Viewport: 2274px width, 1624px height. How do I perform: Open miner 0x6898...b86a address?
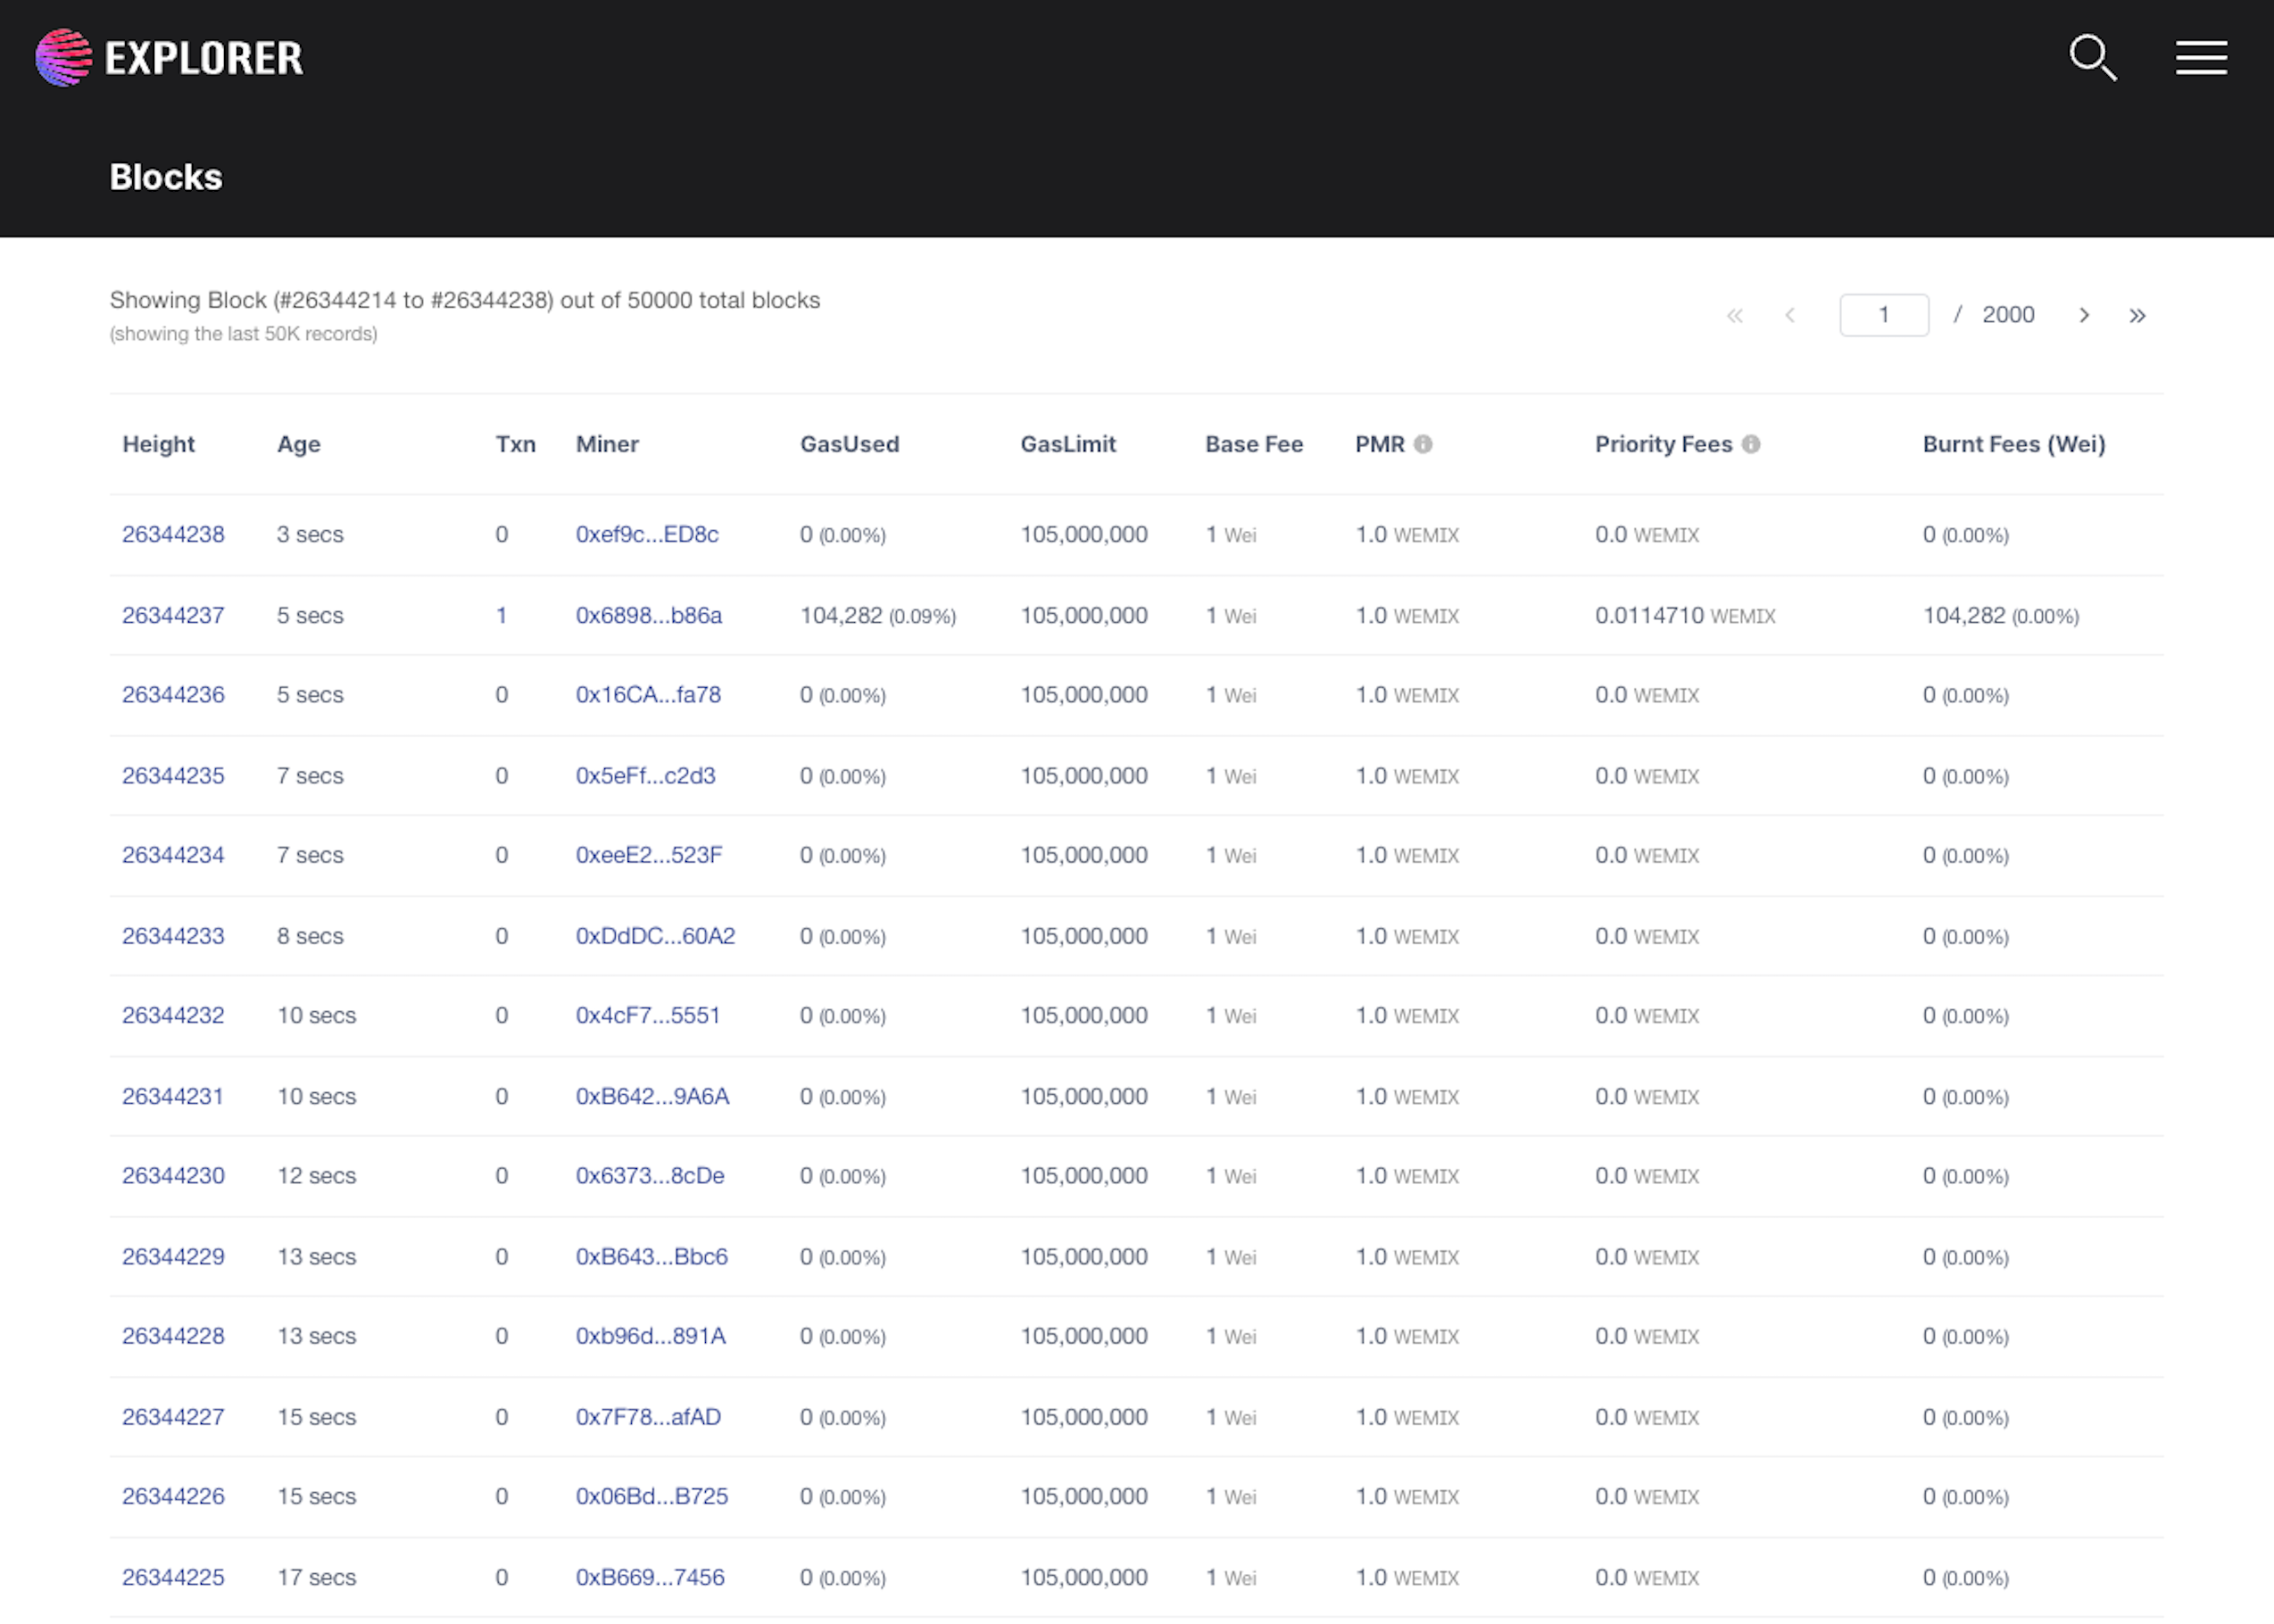648,615
